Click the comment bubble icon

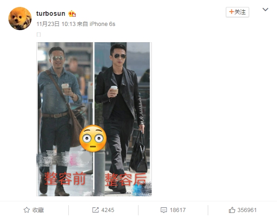coord(164,210)
